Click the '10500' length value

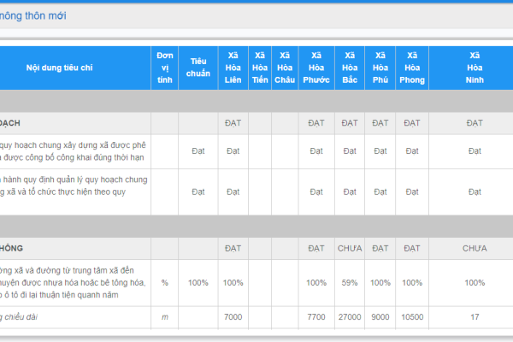point(412,317)
